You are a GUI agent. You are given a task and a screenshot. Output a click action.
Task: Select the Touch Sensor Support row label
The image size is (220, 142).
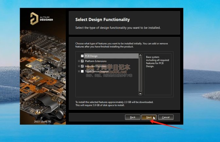[97, 71]
